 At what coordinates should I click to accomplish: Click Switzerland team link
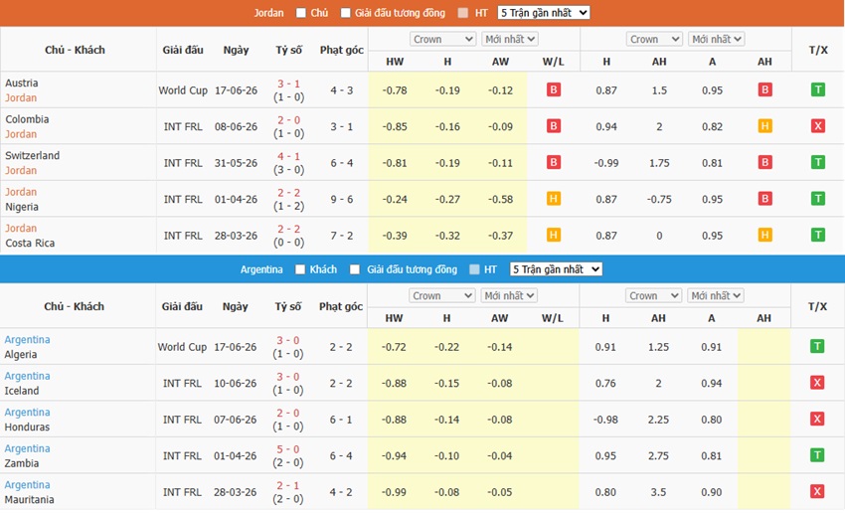pos(33,155)
